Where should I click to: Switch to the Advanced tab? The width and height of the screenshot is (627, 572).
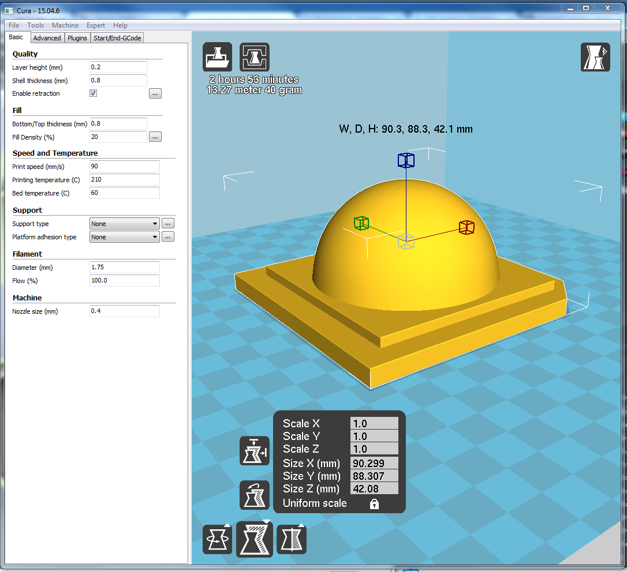[x=47, y=38]
